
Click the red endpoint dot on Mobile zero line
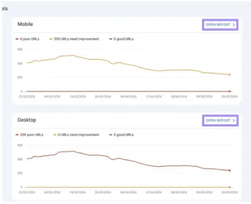(230, 92)
